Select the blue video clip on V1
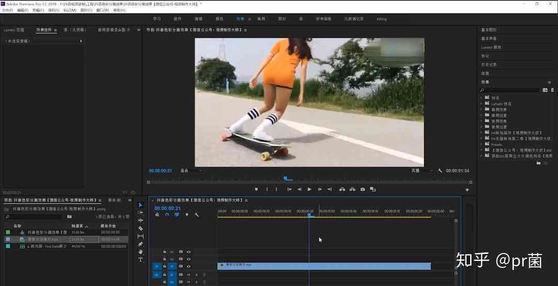558x286 pixels. [324, 266]
